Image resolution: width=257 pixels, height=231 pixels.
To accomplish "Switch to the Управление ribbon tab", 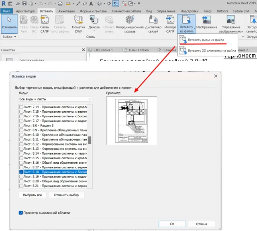I will point(166,11).
